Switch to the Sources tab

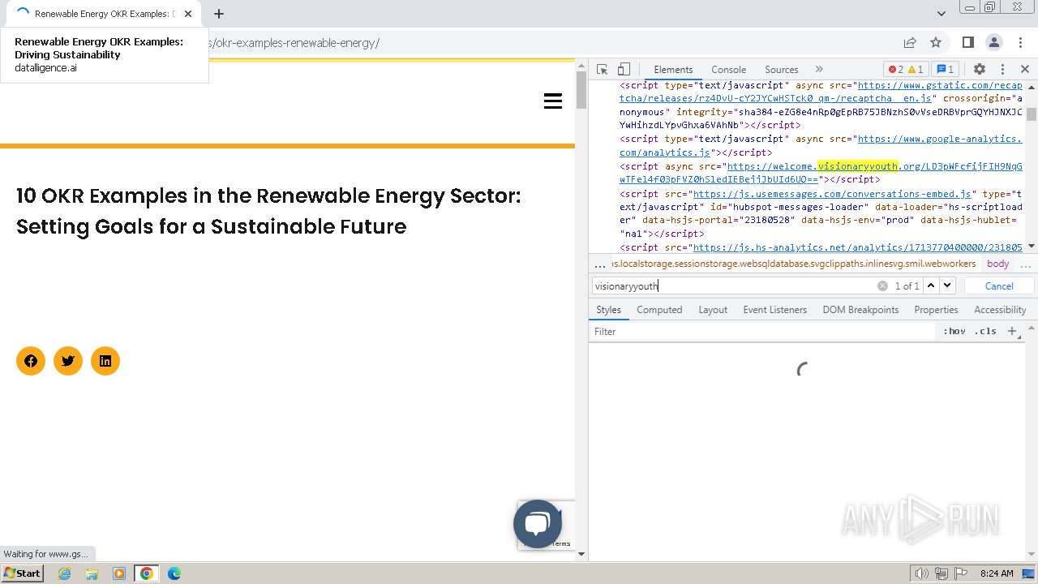click(x=782, y=70)
